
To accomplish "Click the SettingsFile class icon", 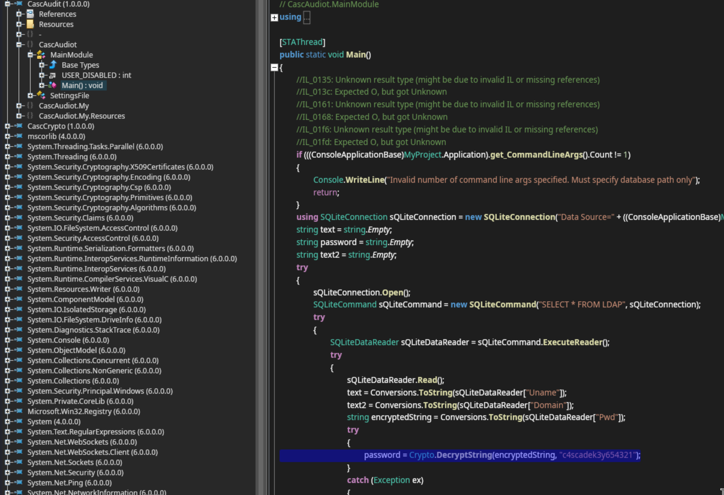I will click(x=41, y=95).
